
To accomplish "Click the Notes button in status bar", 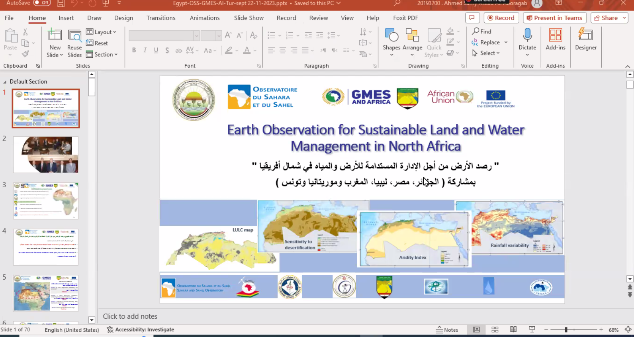I will pos(447,330).
